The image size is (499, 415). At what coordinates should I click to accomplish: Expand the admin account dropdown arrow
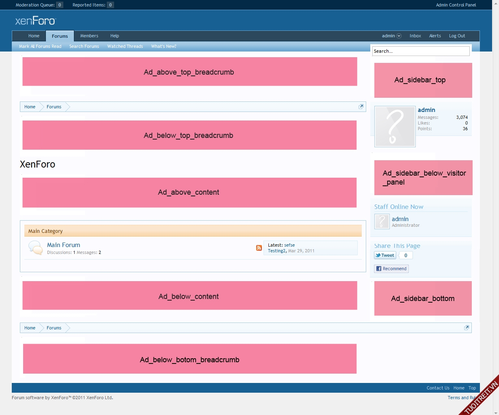pyautogui.click(x=399, y=36)
